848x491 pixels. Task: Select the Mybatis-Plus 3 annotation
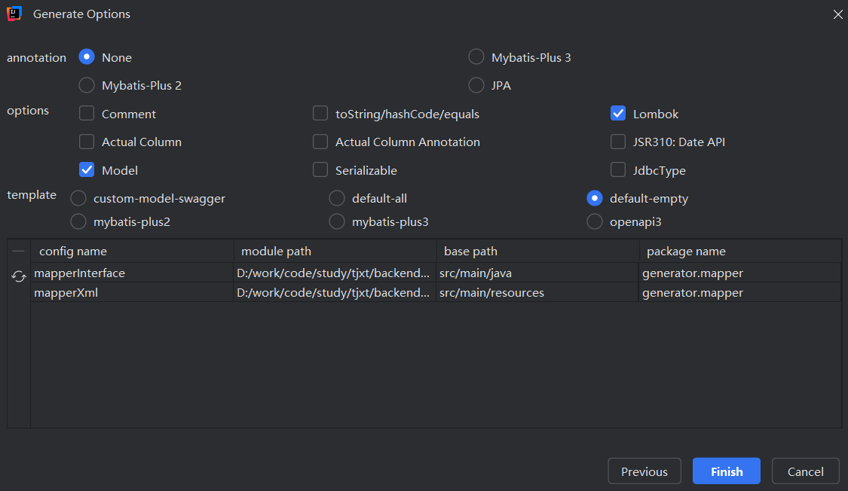coord(476,56)
